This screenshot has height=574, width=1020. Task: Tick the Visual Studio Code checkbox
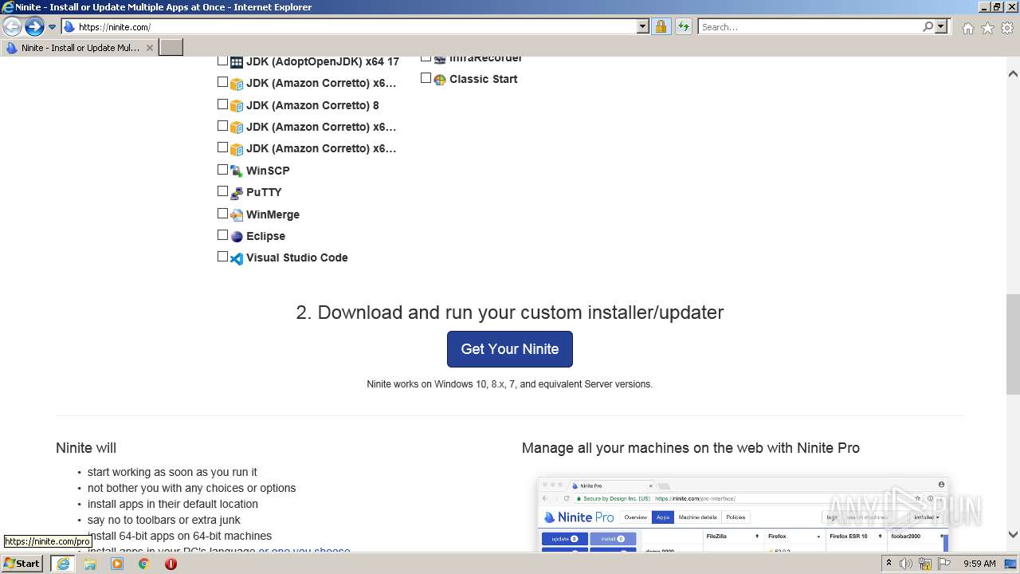pos(223,257)
